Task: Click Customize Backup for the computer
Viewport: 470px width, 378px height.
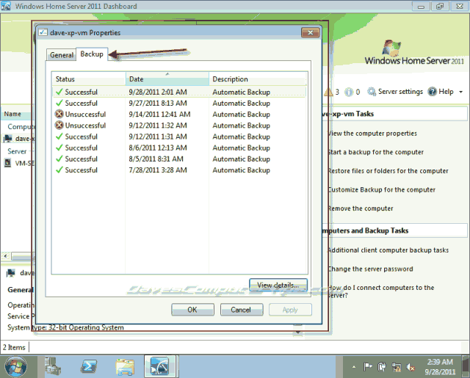Action: click(x=381, y=189)
